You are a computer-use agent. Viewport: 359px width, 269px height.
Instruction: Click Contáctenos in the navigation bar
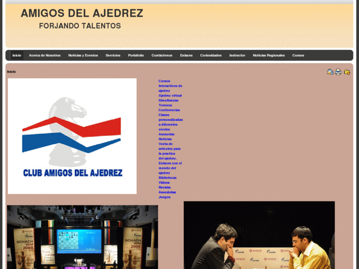tap(162, 55)
